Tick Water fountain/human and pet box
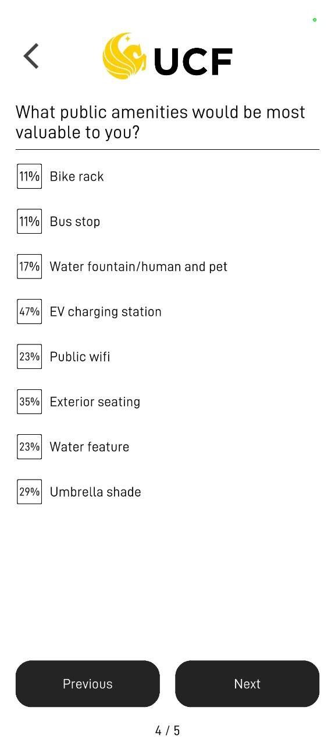The width and height of the screenshot is (335, 746). coord(29,266)
